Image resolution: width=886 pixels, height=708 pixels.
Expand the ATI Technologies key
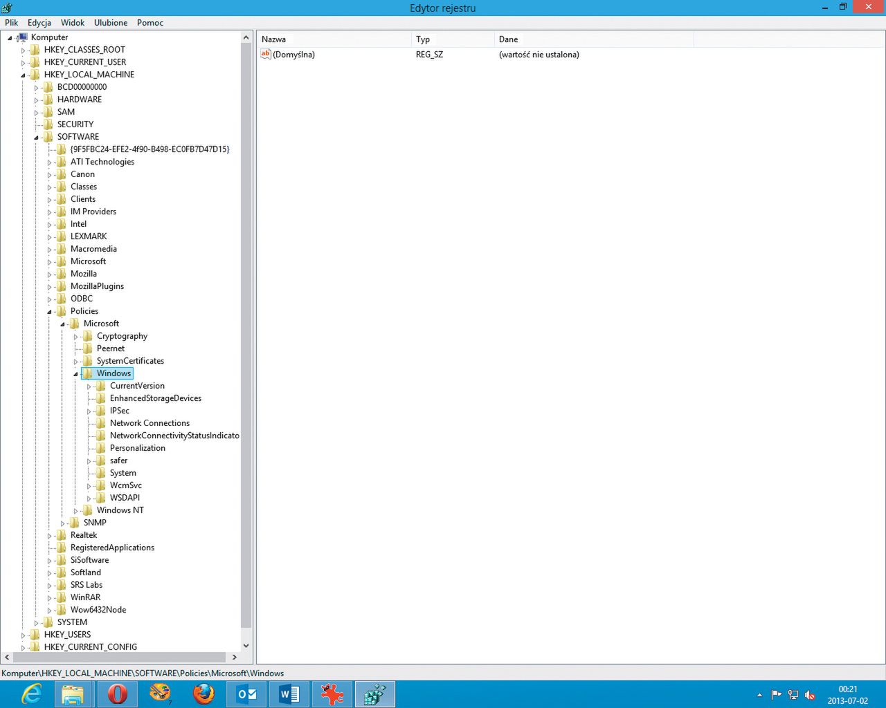(49, 162)
